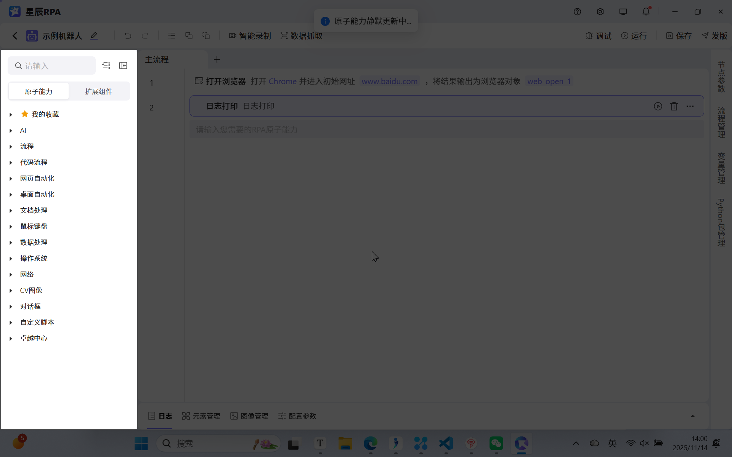Collapse the atomic ability panel

pyautogui.click(x=123, y=65)
